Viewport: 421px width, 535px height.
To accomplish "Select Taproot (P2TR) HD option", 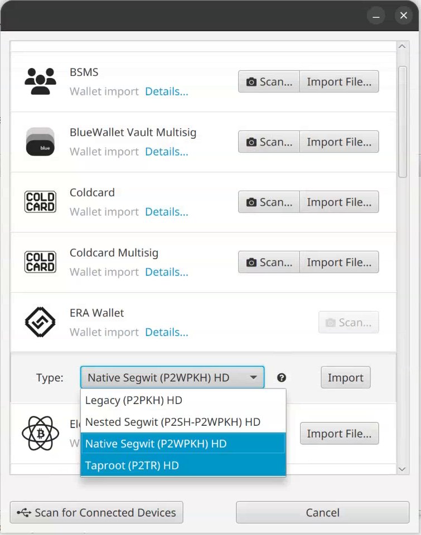I will click(x=183, y=465).
